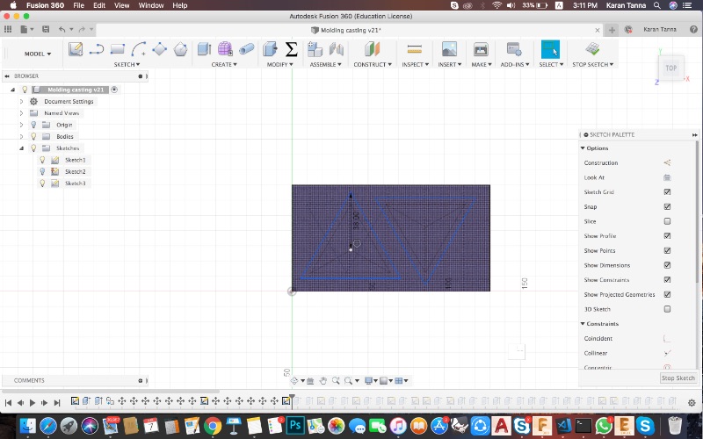Click the Offset Plane icon in Construct
The image size is (703, 439).
coord(372,49)
